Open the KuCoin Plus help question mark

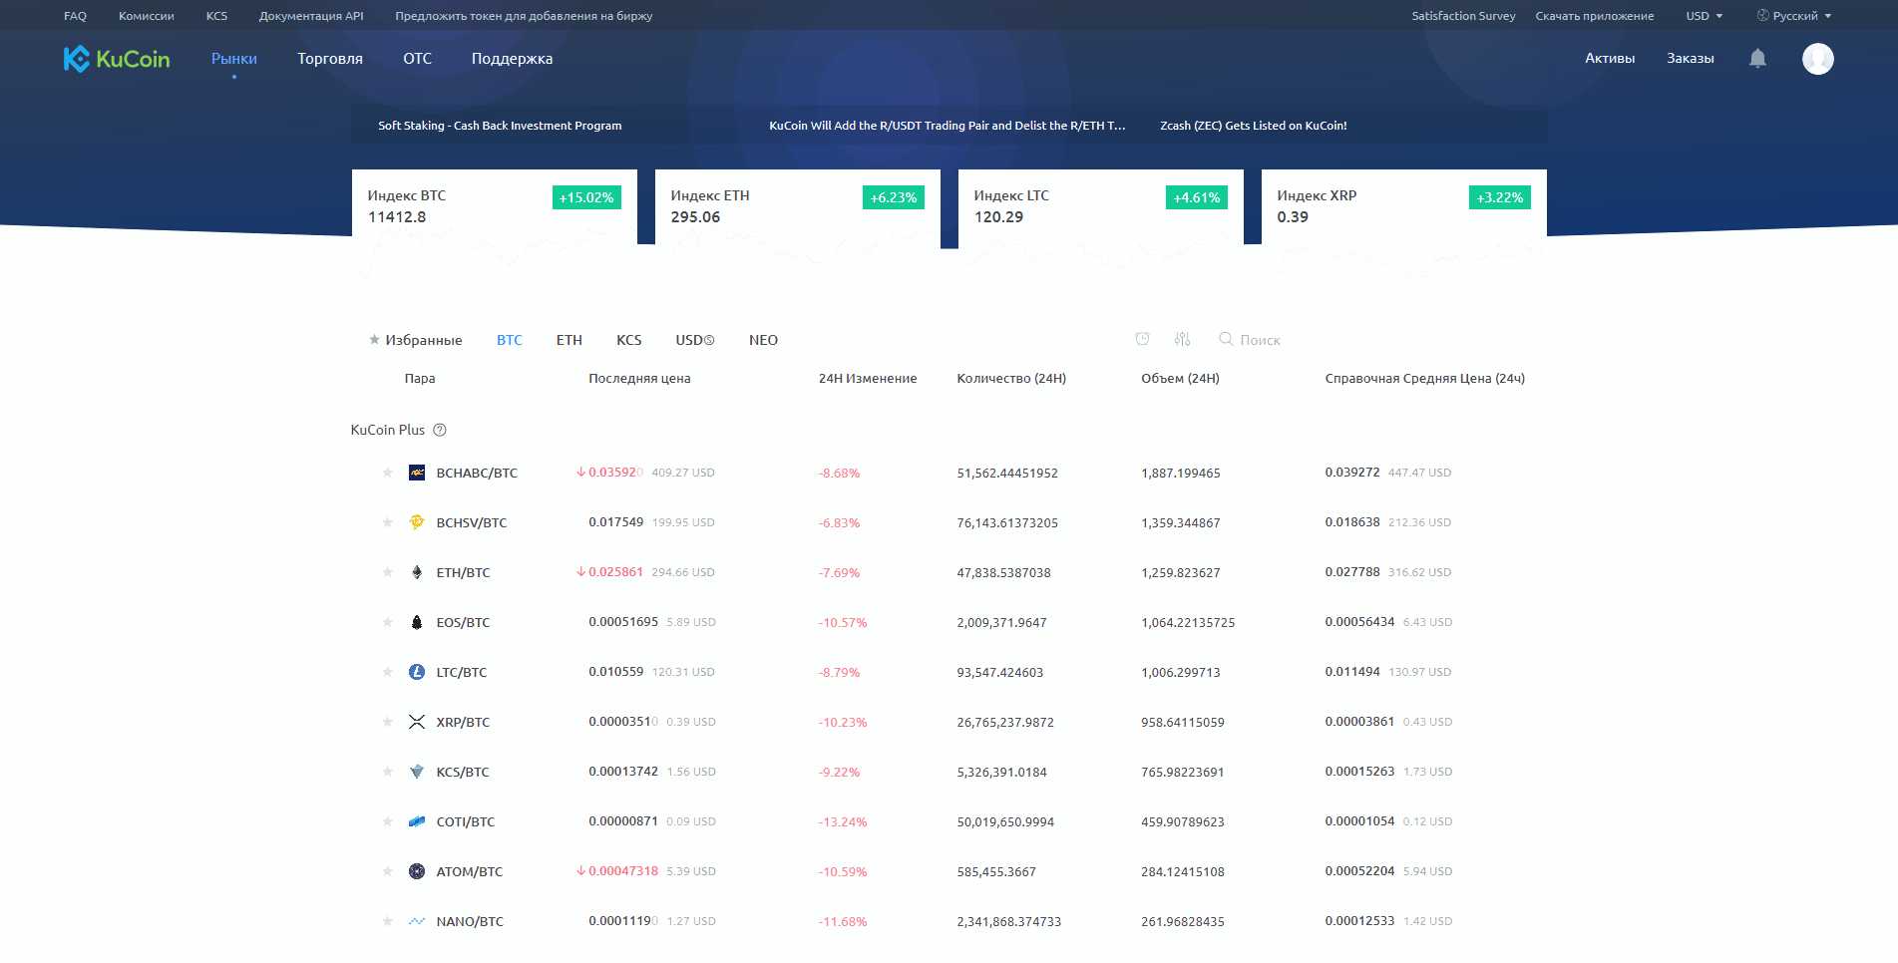click(440, 430)
